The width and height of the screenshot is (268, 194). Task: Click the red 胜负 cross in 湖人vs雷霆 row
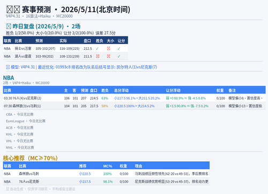[x=98, y=56]
